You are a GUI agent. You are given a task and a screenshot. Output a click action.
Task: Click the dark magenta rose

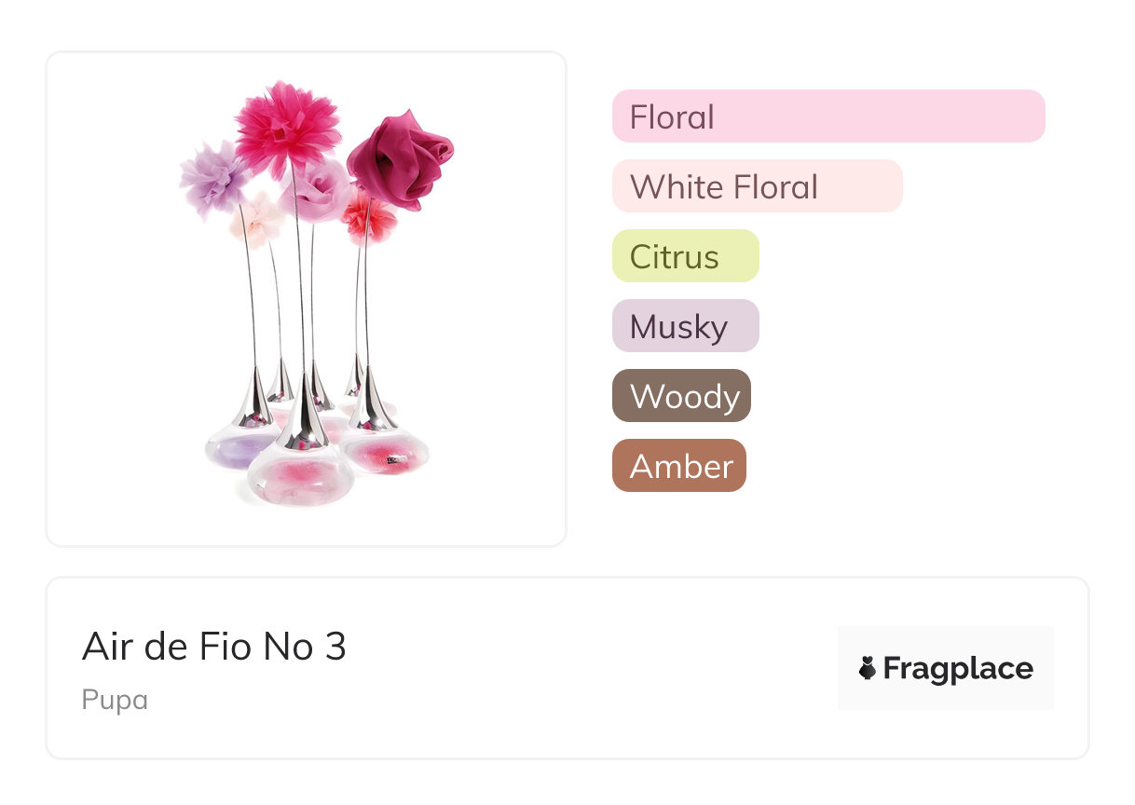399,158
